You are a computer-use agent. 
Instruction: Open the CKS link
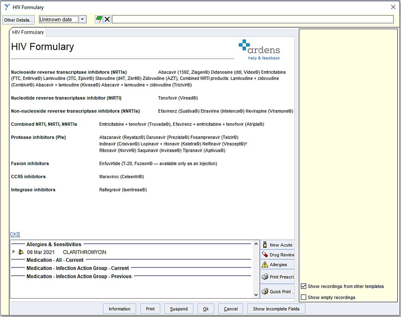pos(15,234)
